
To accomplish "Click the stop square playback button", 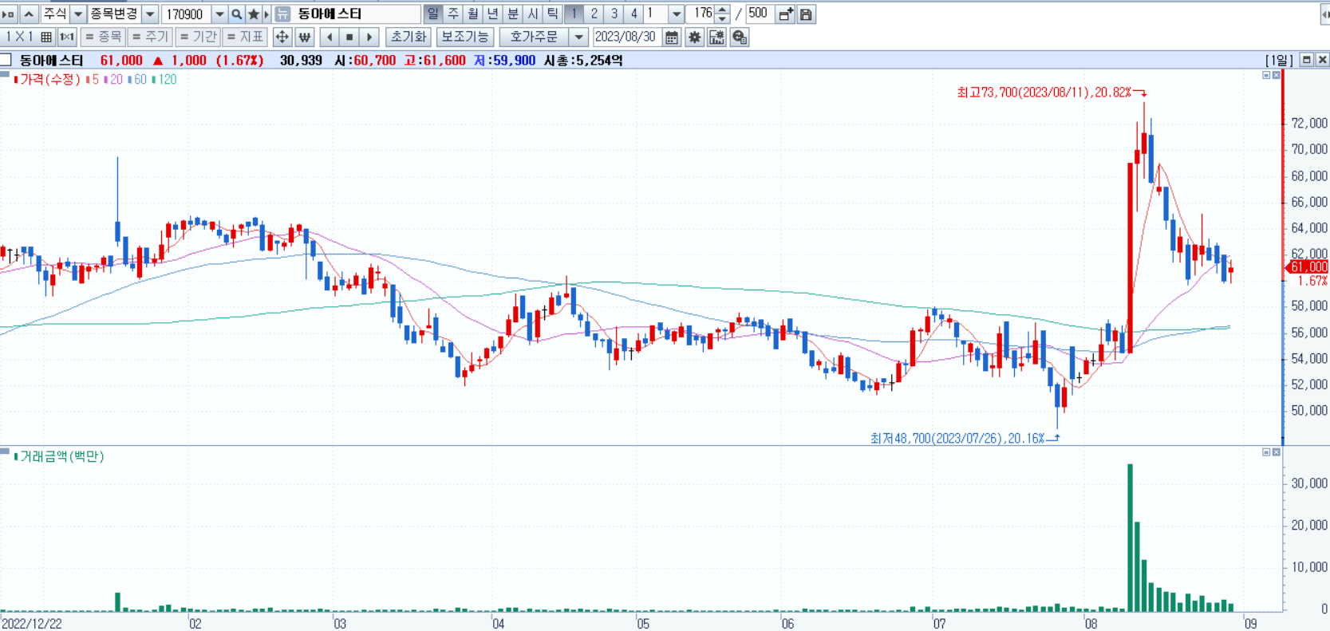I will [349, 37].
